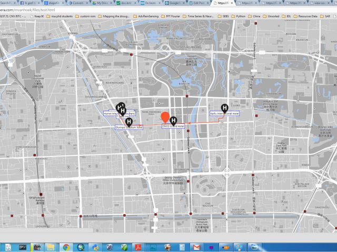Open the Gmail icon in the taskbar
The image size is (337, 252).
click(x=196, y=247)
